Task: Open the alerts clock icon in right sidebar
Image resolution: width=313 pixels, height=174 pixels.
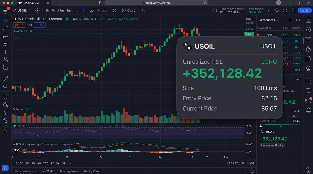Action: [308, 30]
